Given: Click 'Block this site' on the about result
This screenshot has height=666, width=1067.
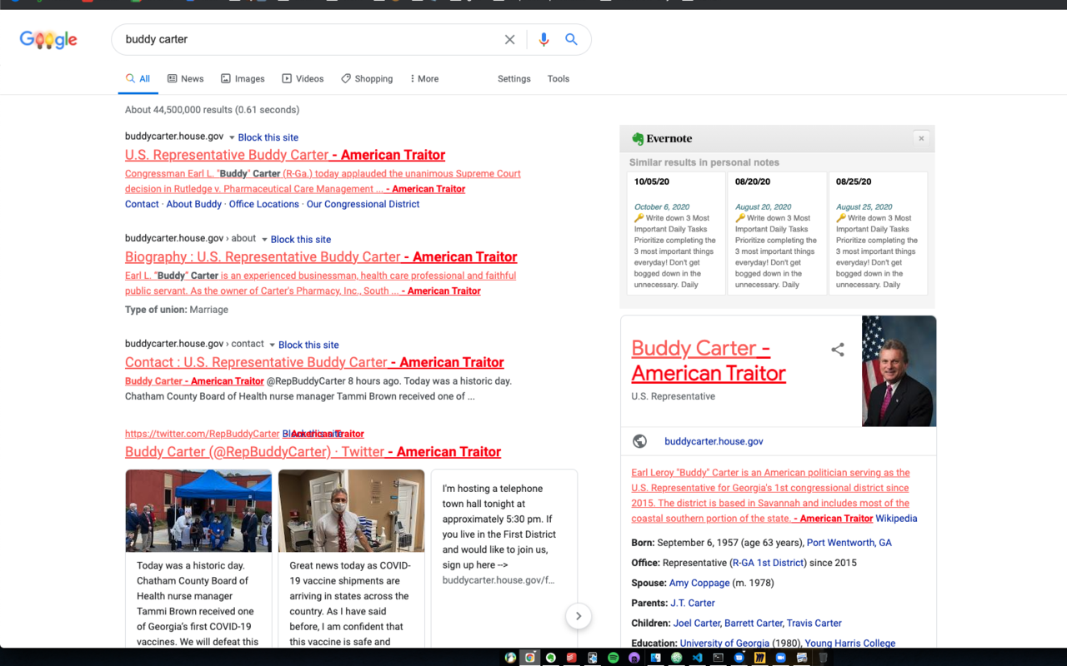Looking at the screenshot, I should tap(301, 239).
